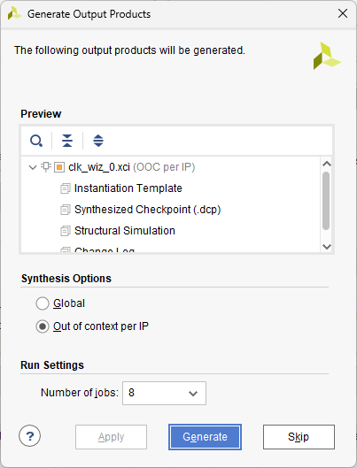
Task: Click the Skip button
Action: pos(299,437)
